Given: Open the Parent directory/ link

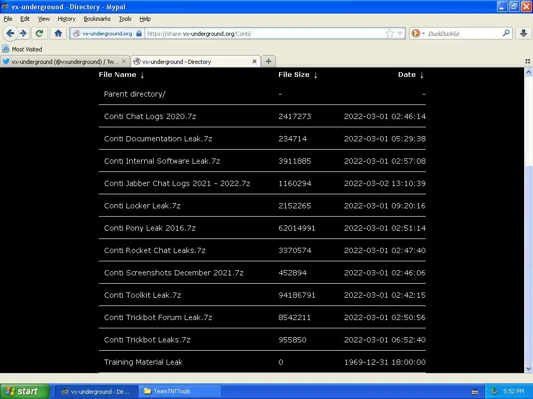Looking at the screenshot, I should pyautogui.click(x=135, y=94).
